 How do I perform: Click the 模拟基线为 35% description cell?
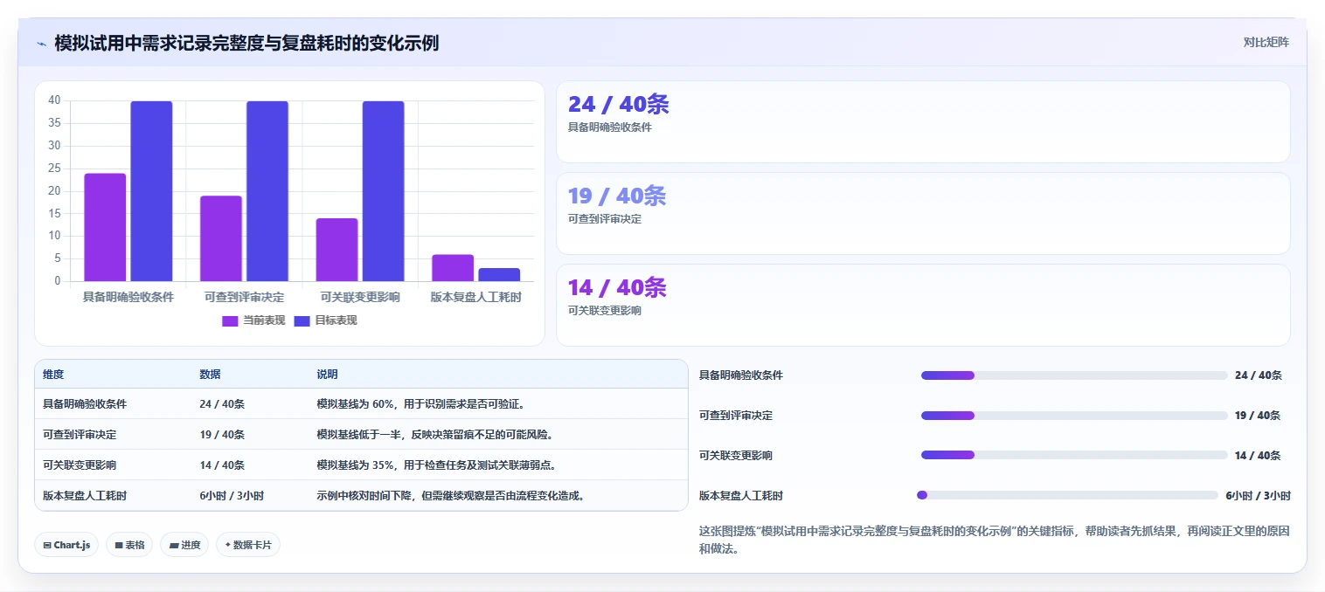[436, 465]
